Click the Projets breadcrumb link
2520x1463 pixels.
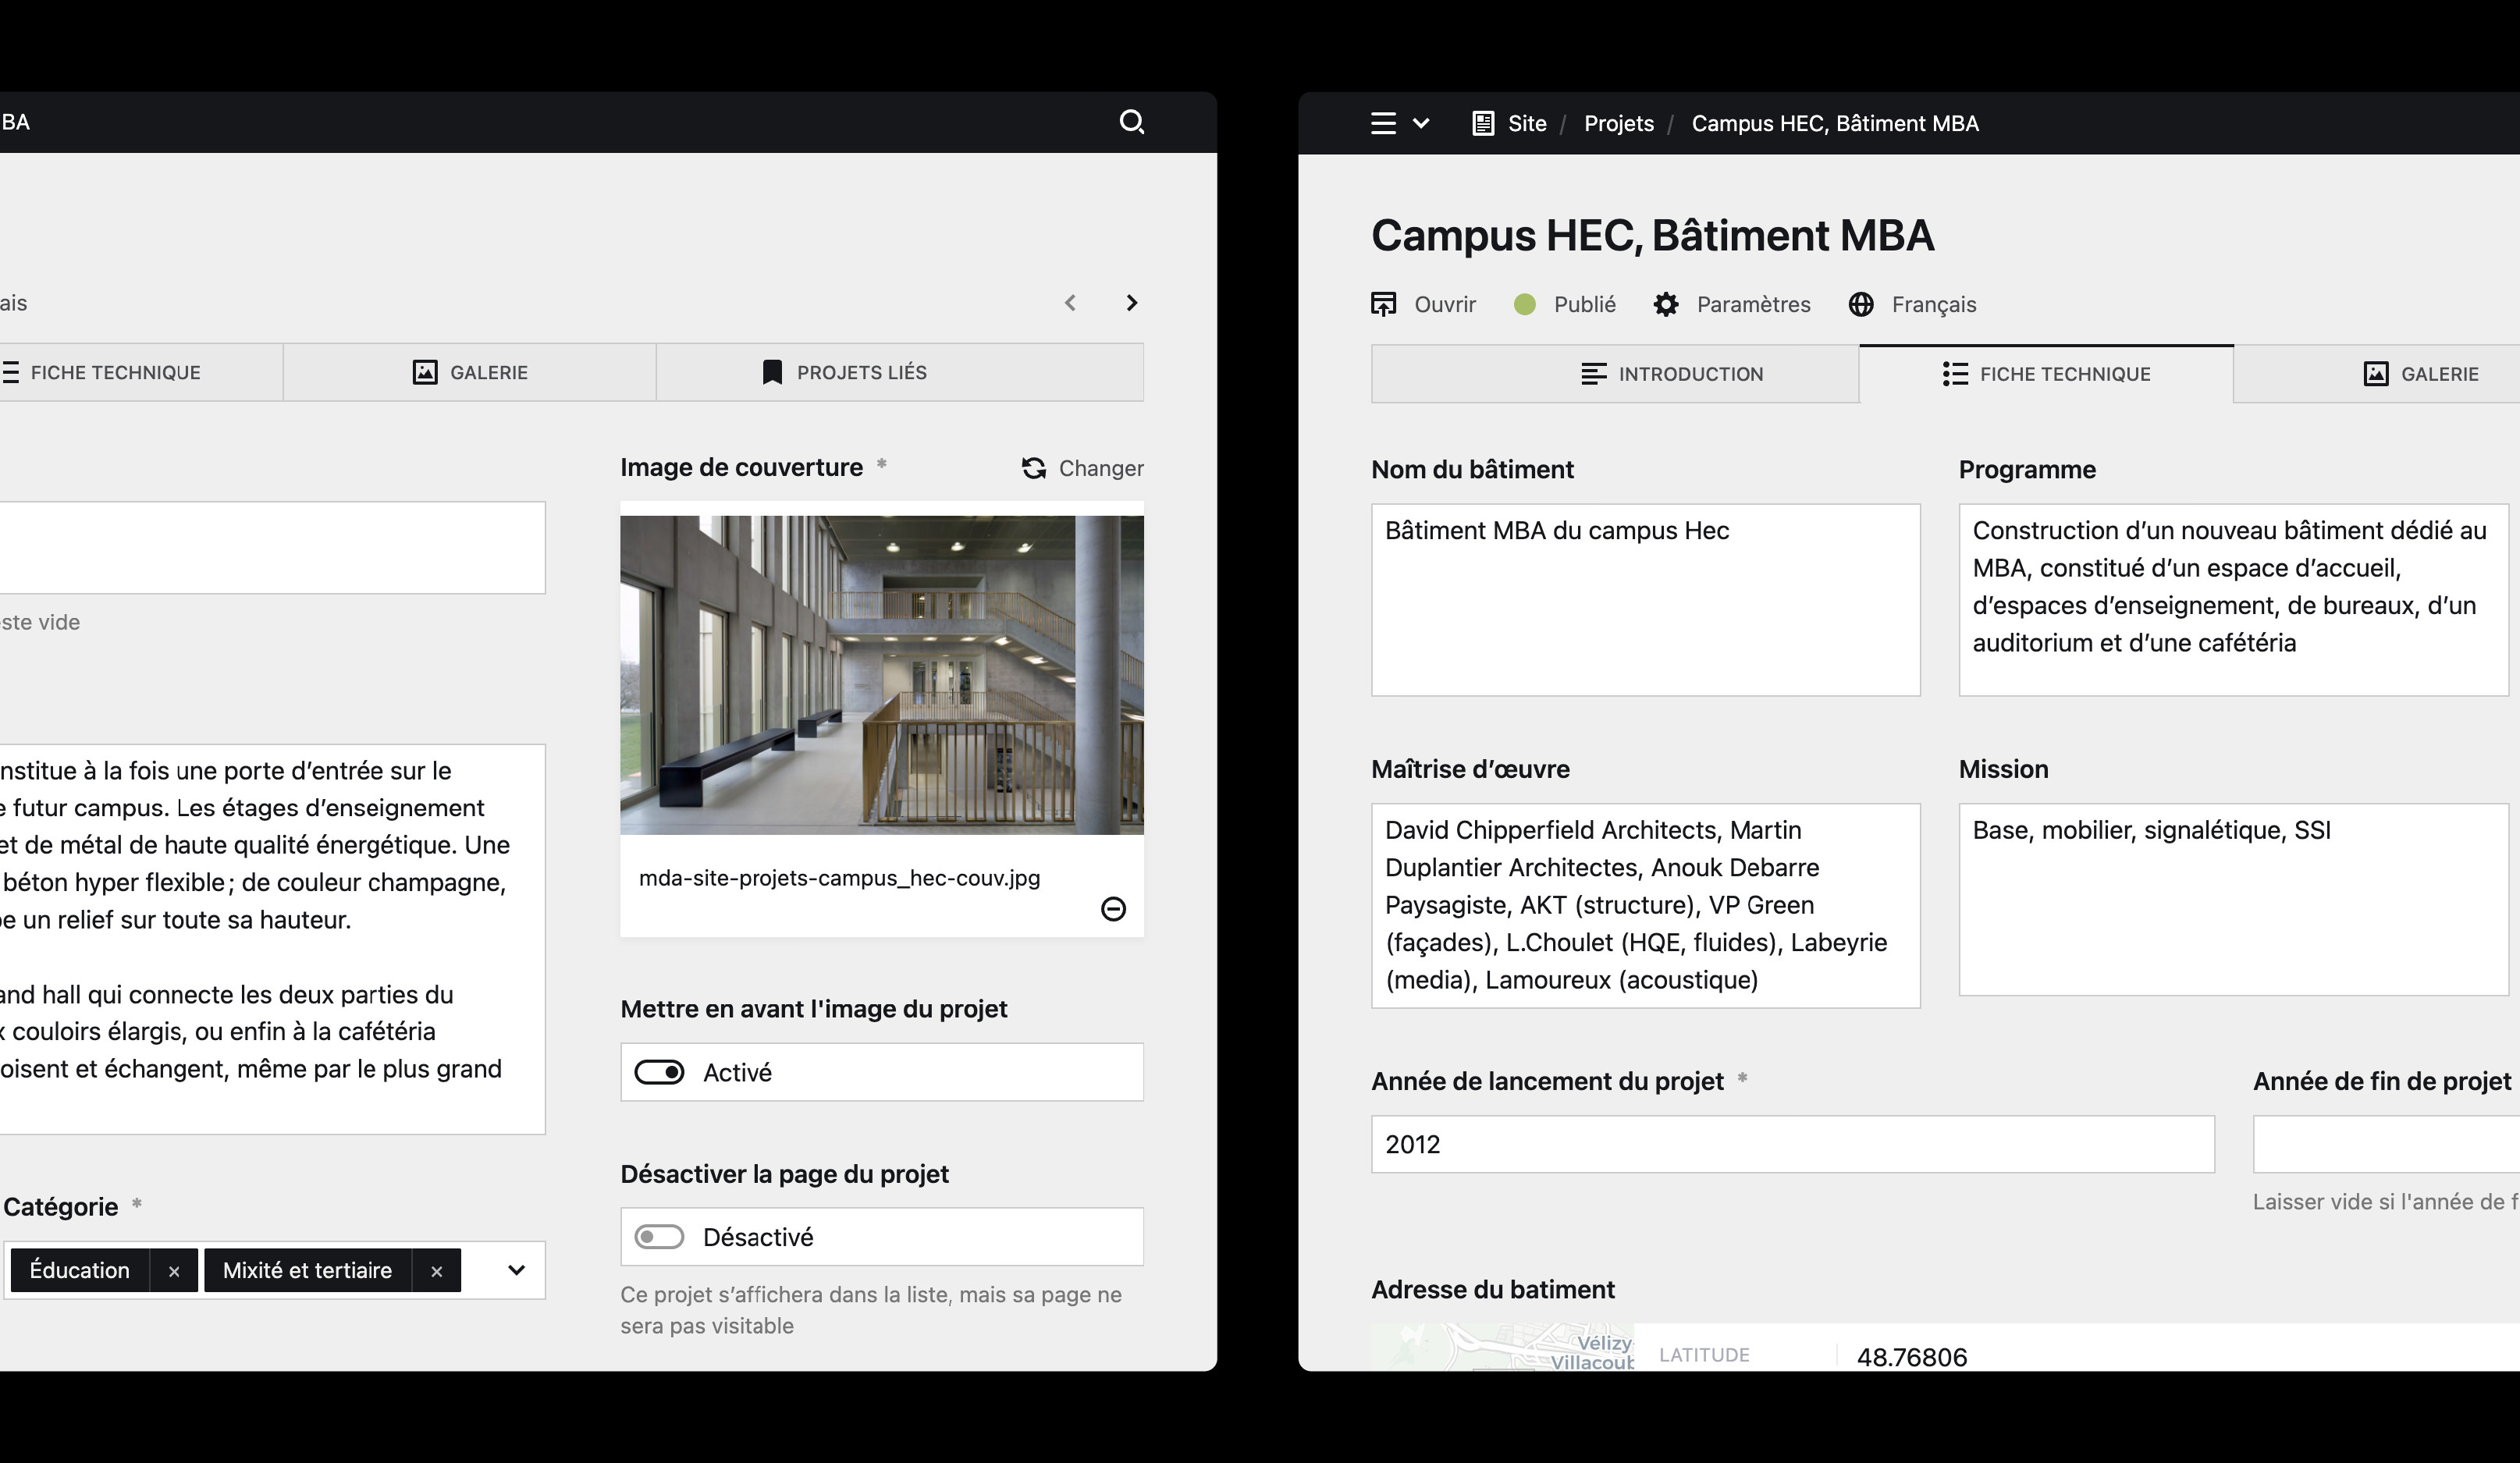click(1618, 123)
